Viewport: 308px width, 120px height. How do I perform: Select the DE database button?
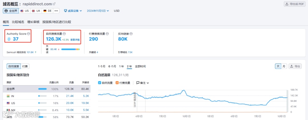pyautogui.click(x=47, y=11)
